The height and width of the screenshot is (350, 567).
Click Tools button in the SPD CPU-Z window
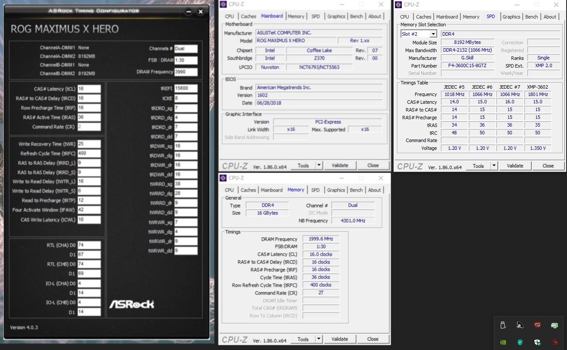coord(478,166)
